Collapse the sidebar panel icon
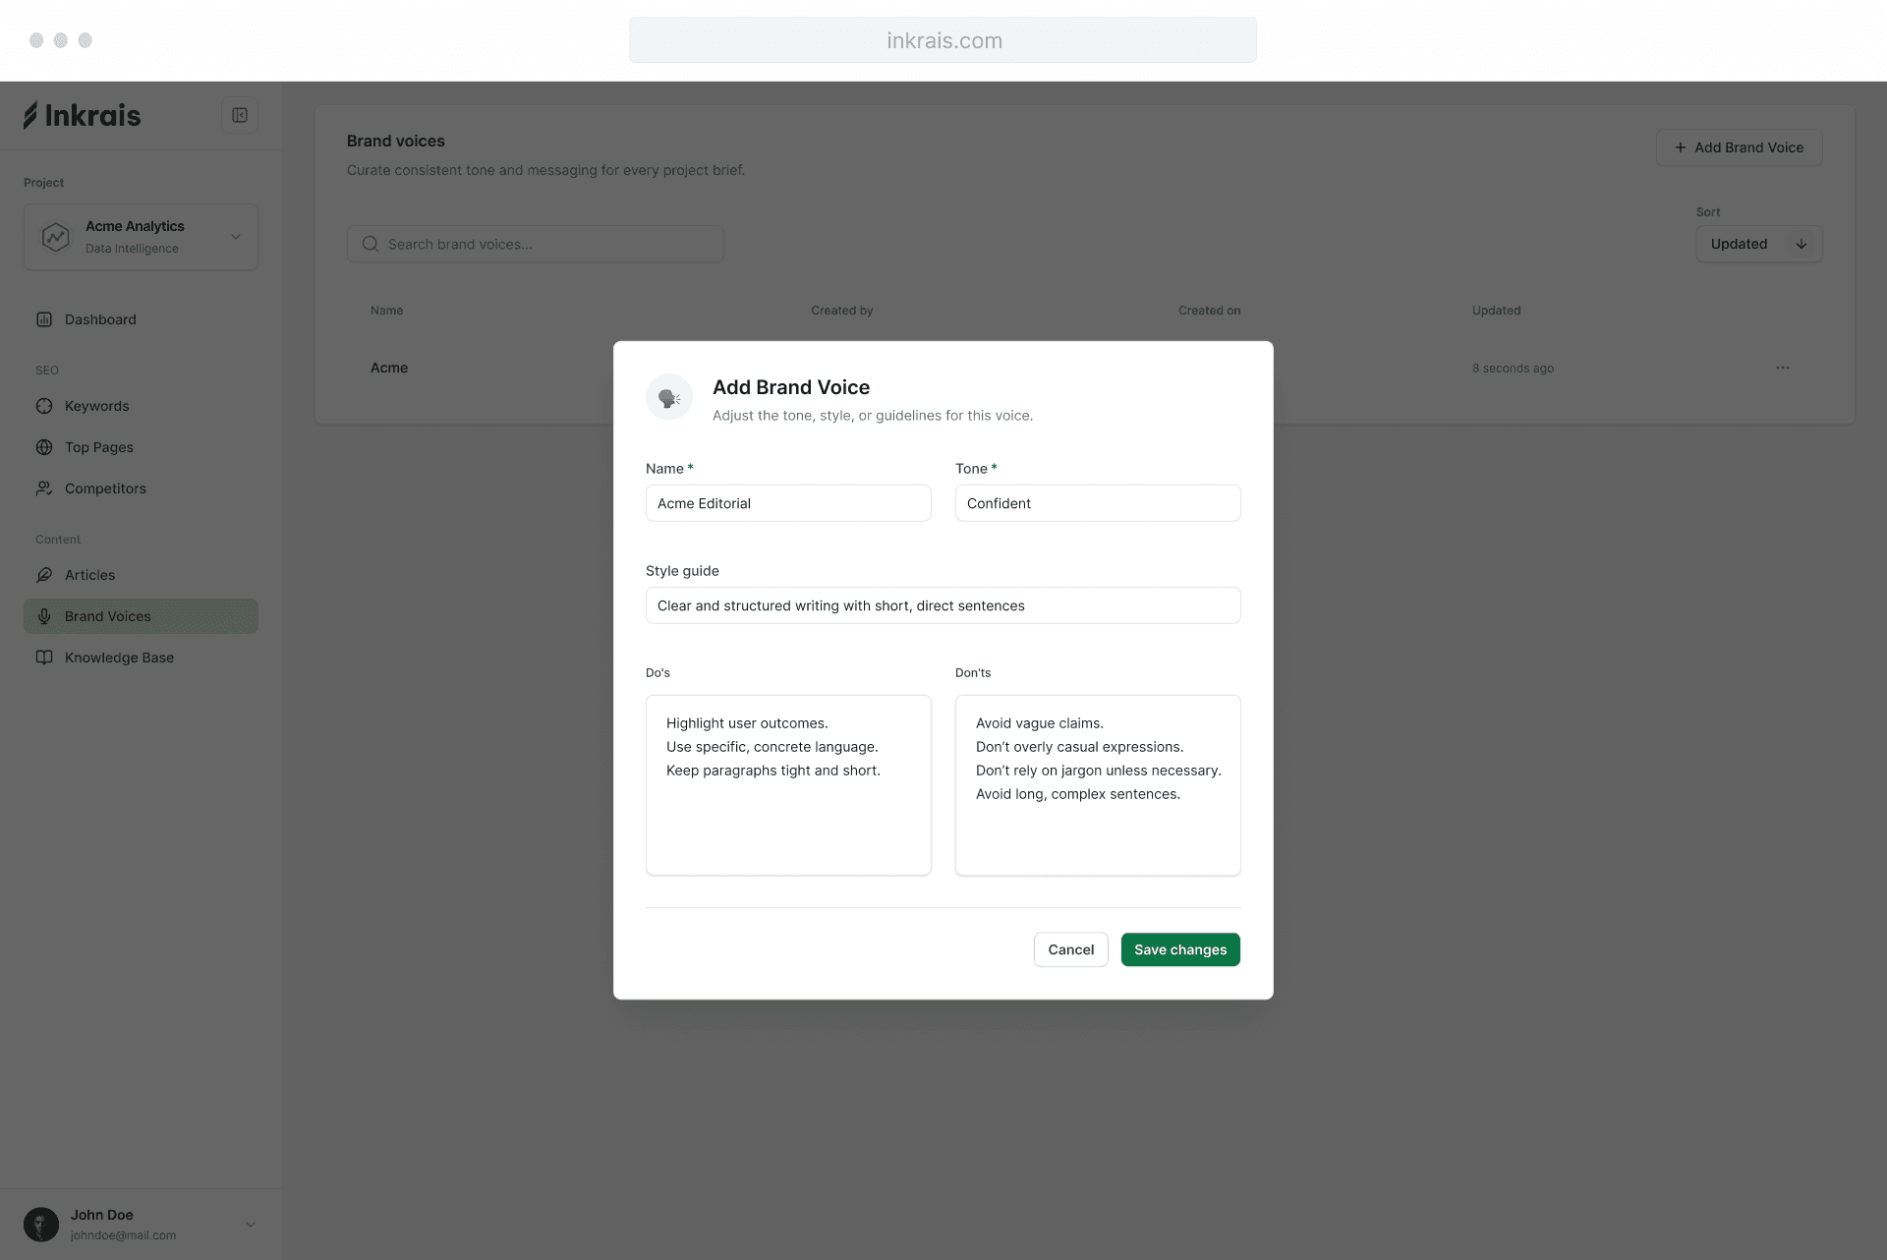 [x=240, y=115]
